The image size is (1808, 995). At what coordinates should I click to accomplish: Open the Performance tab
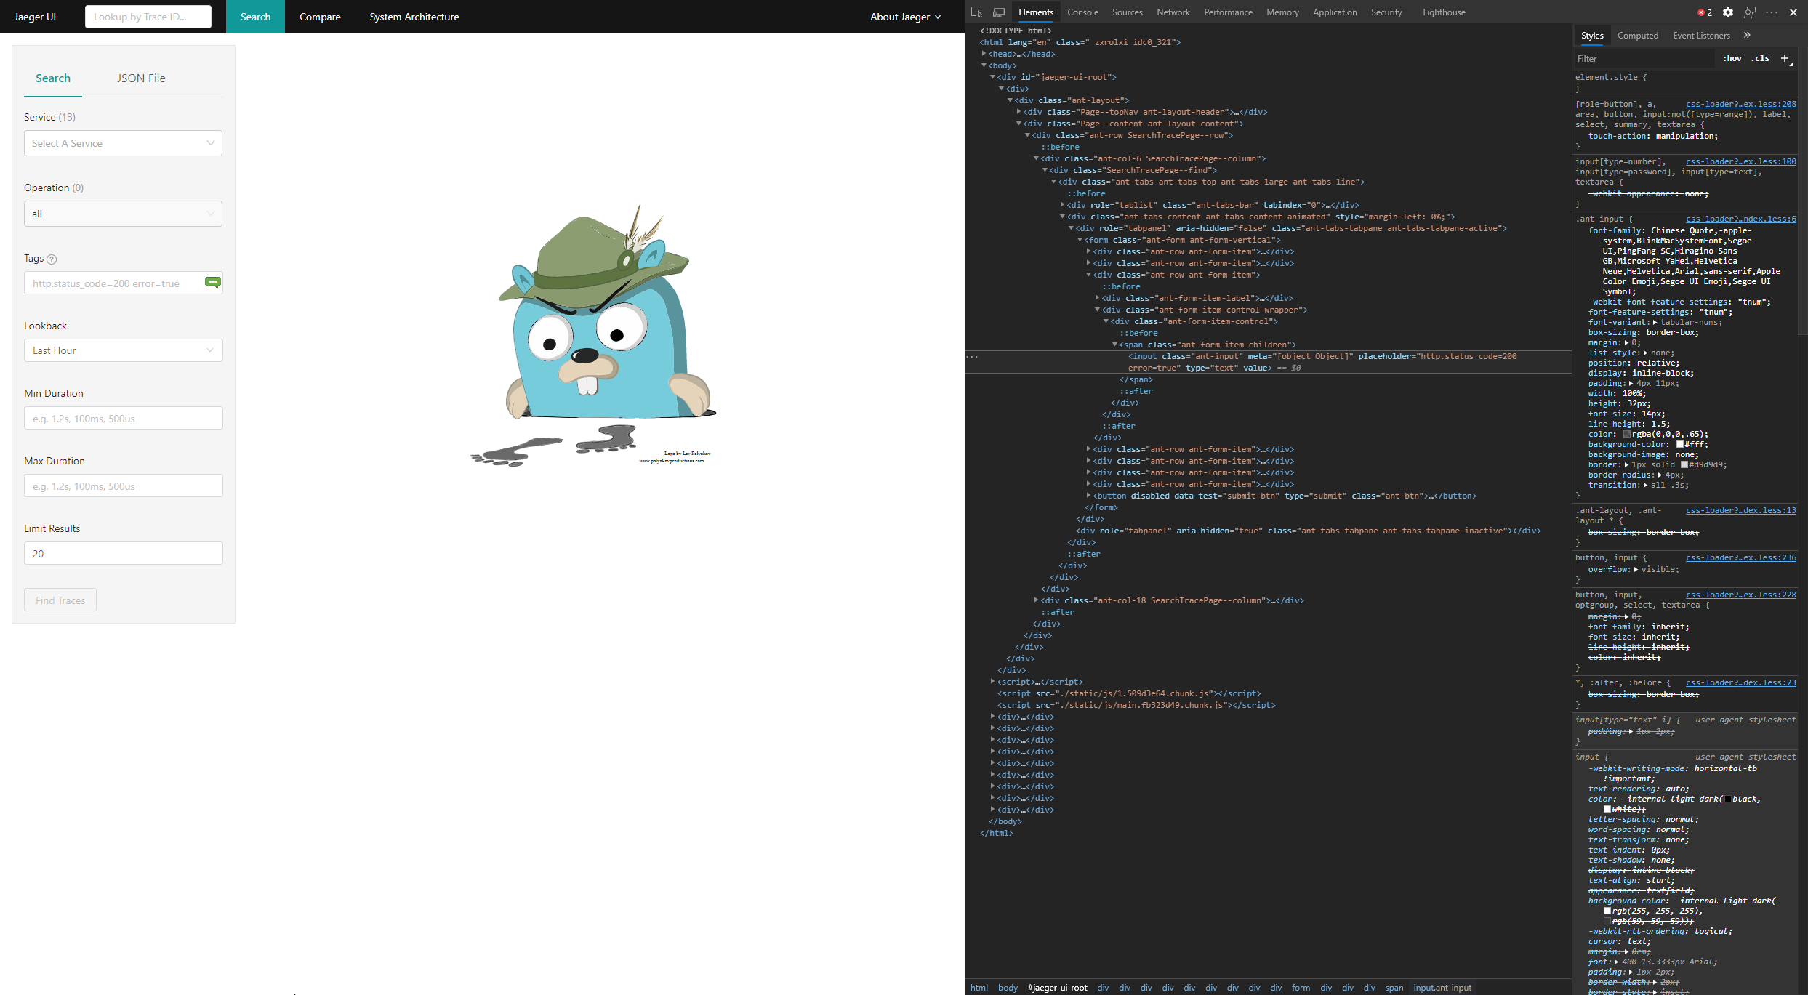coord(1228,12)
